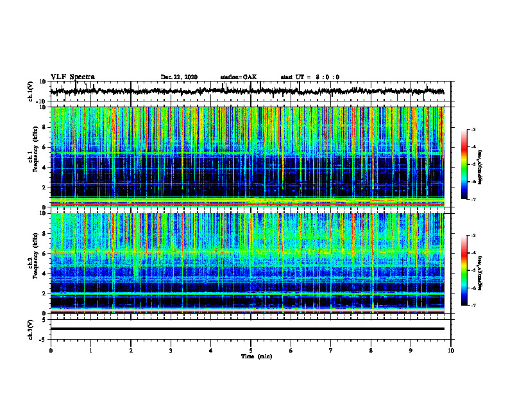Click the time axis tick label '7'

[x=330, y=351]
